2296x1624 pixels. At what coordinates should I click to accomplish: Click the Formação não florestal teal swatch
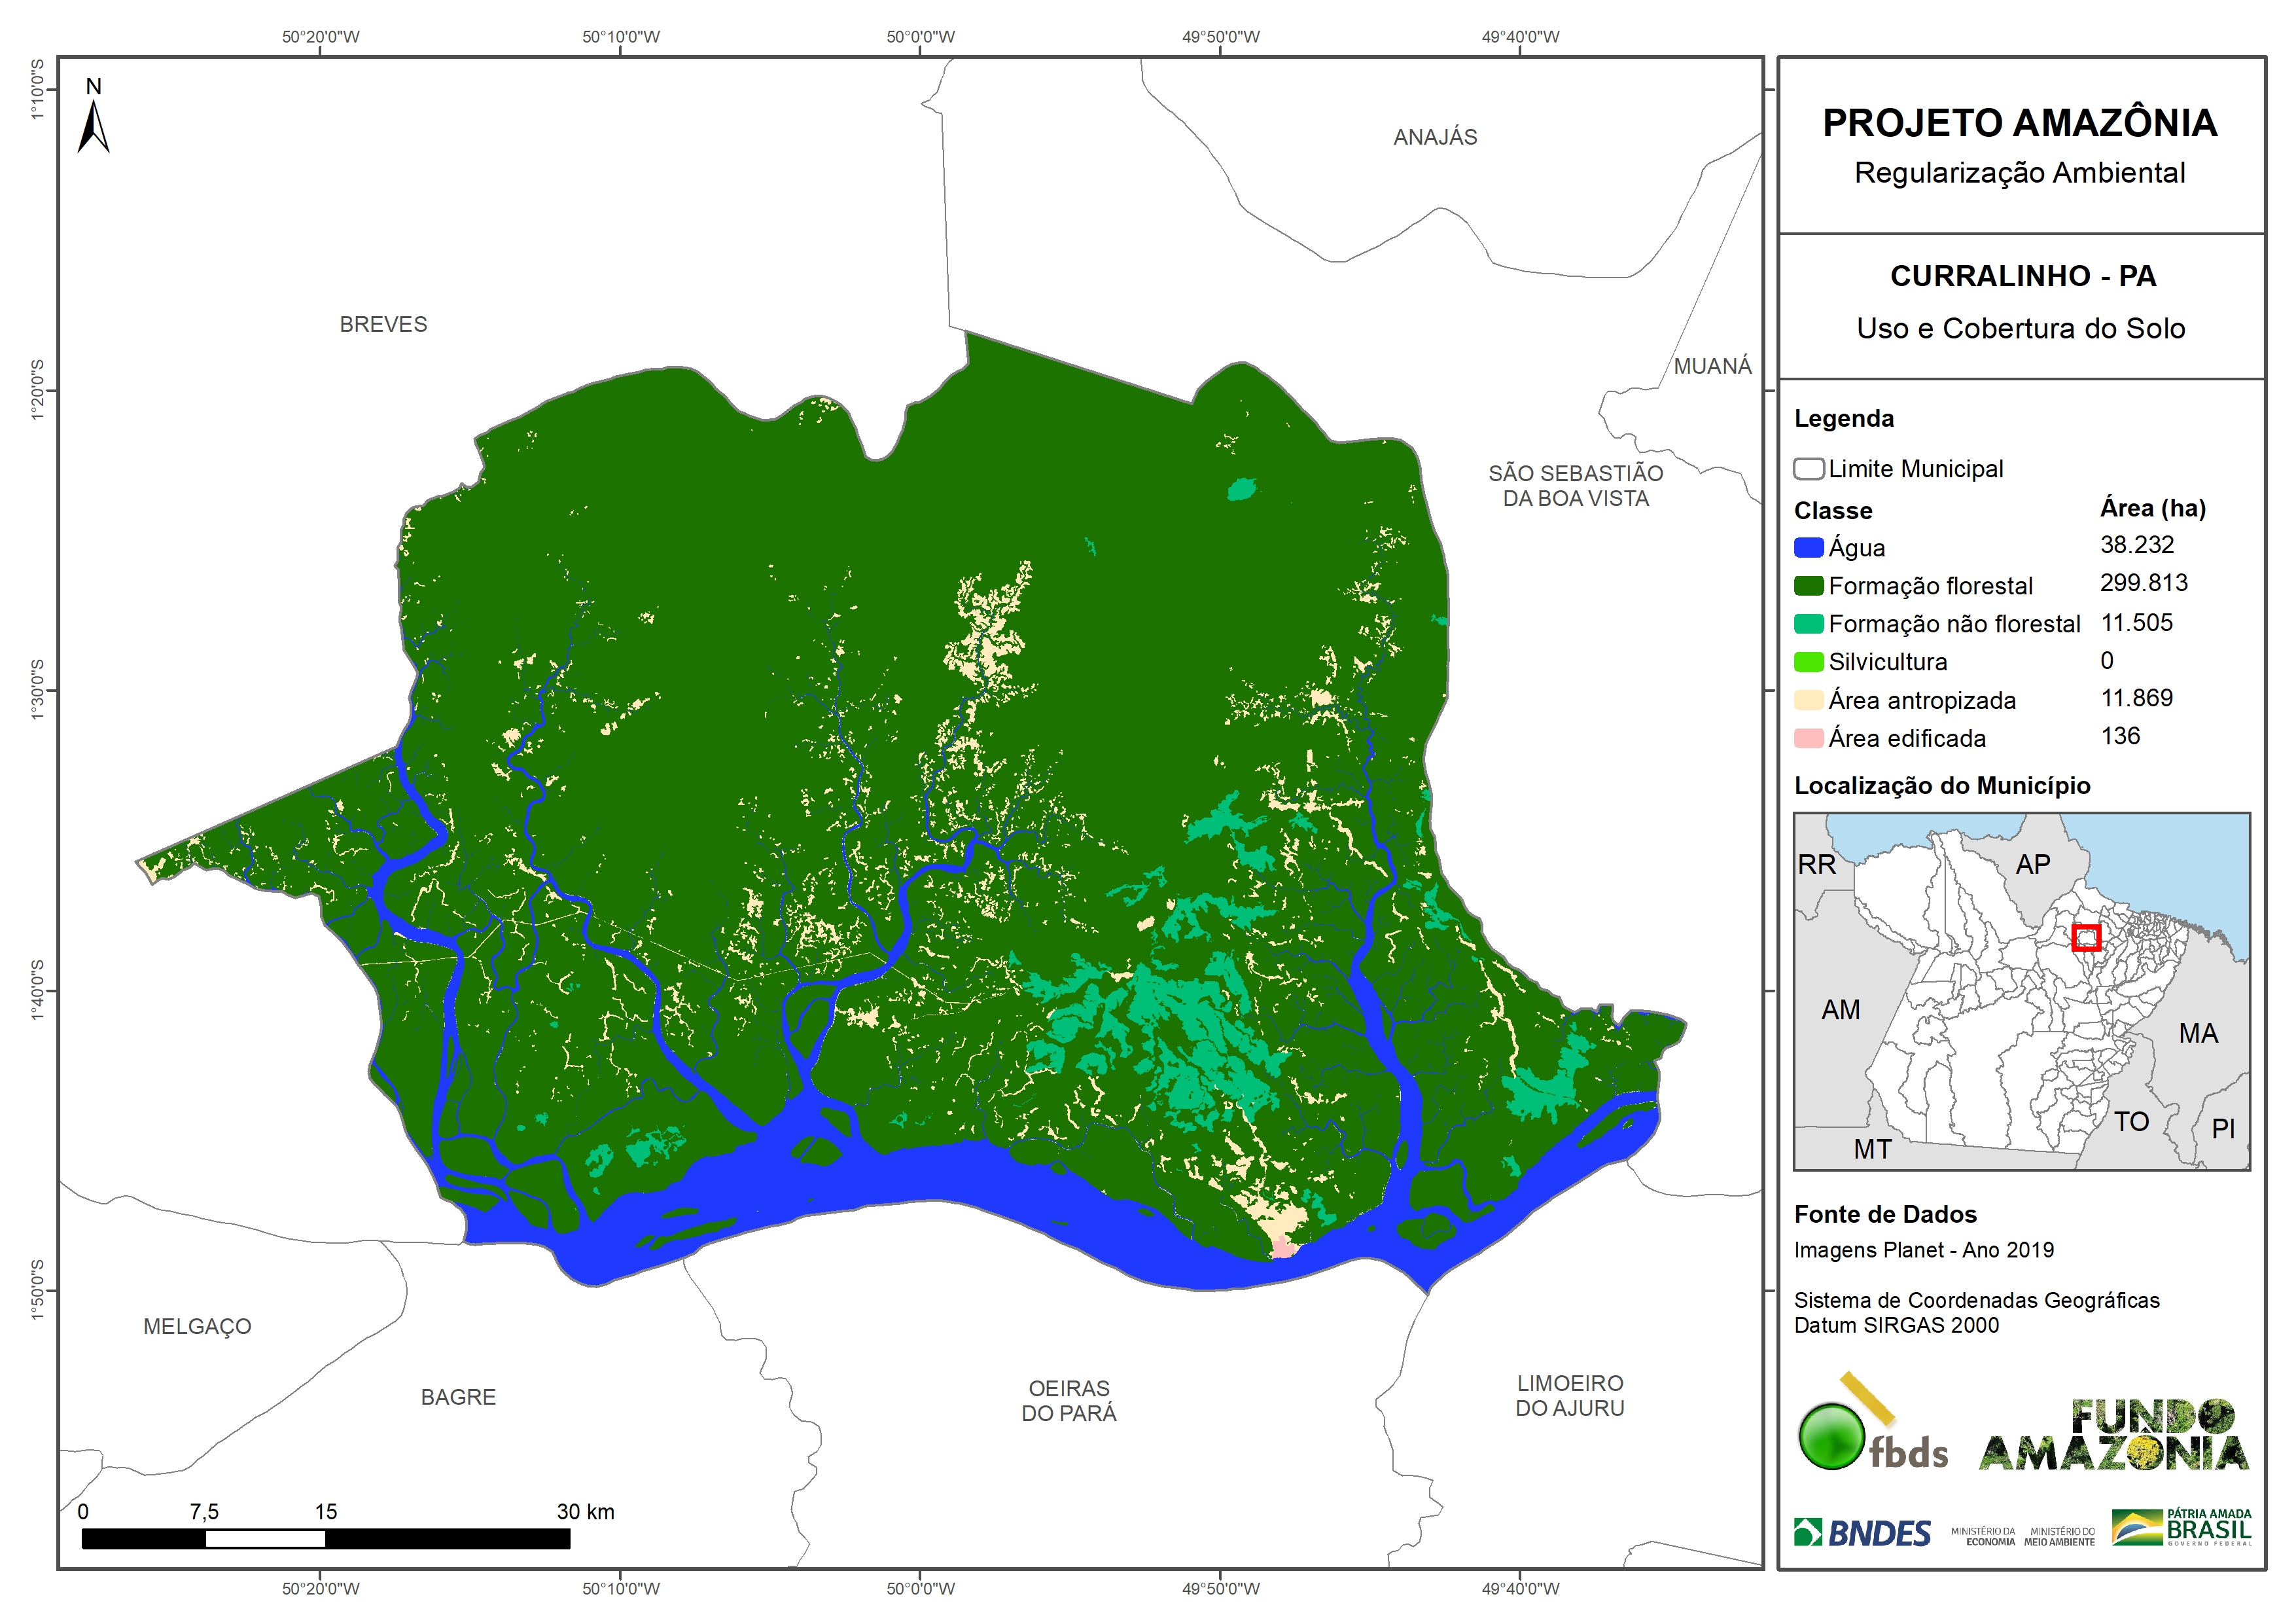1808,623
